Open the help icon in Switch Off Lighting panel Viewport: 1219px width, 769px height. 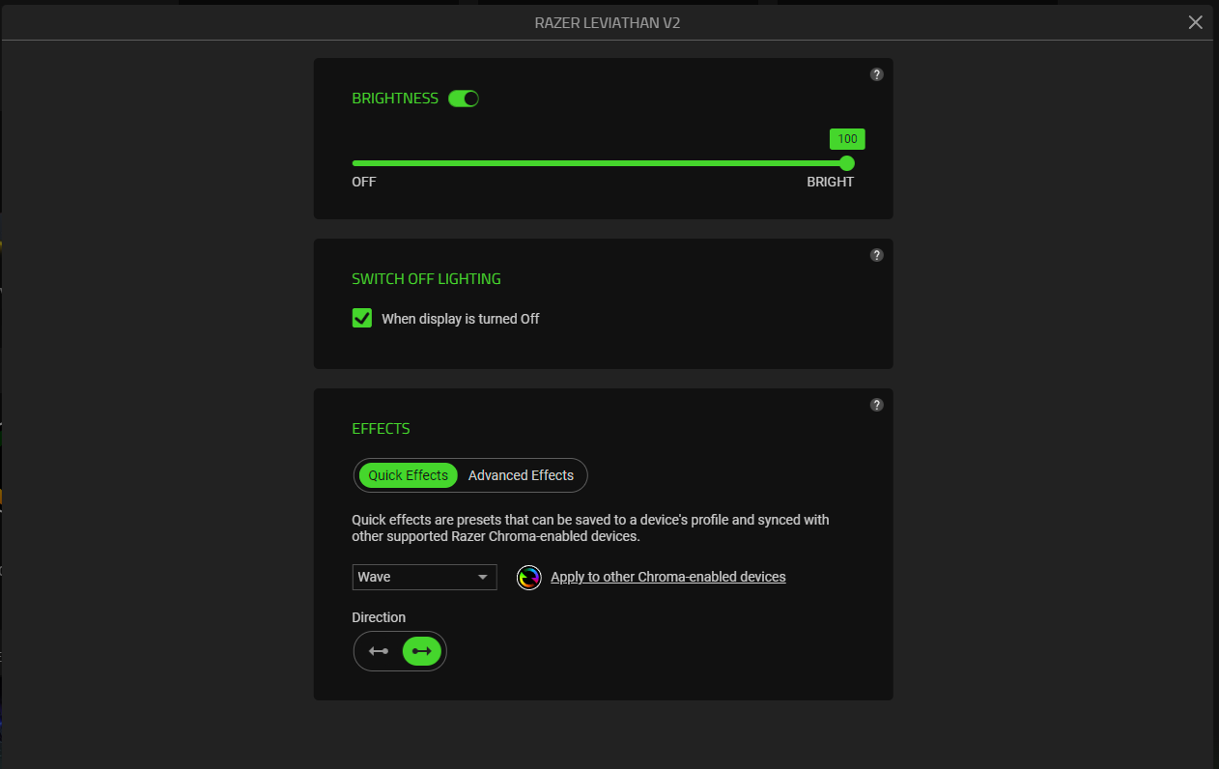876,255
